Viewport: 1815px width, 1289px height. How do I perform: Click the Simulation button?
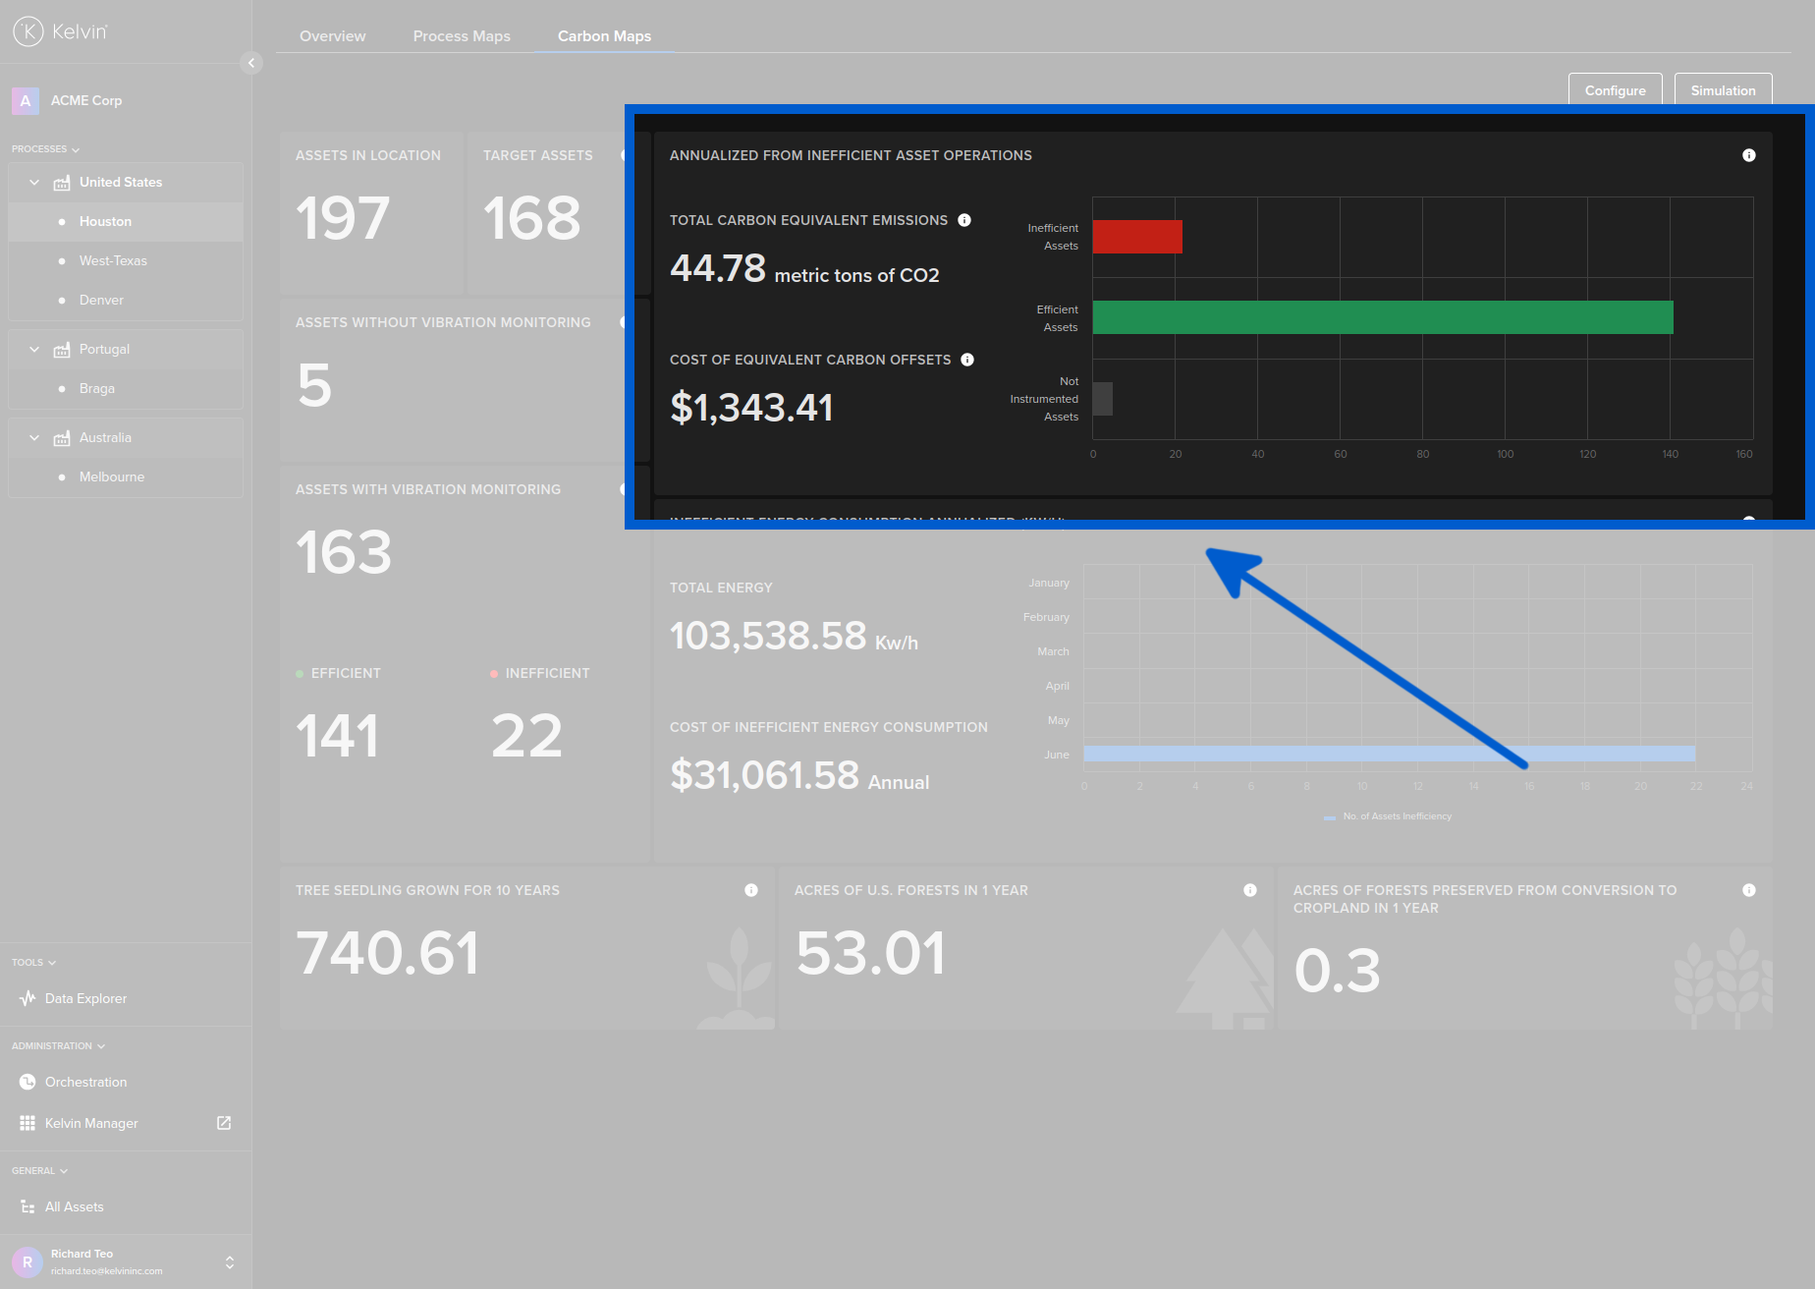[x=1723, y=90]
